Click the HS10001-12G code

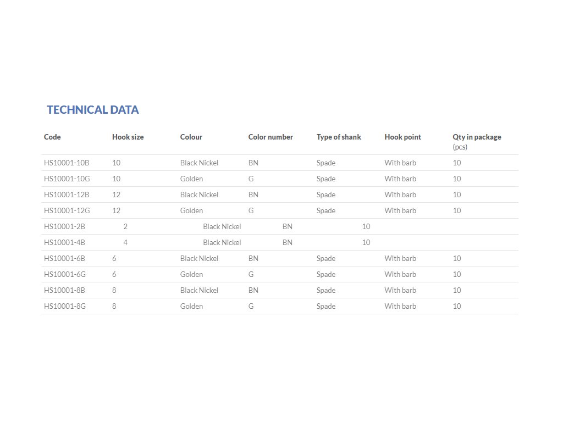click(67, 210)
